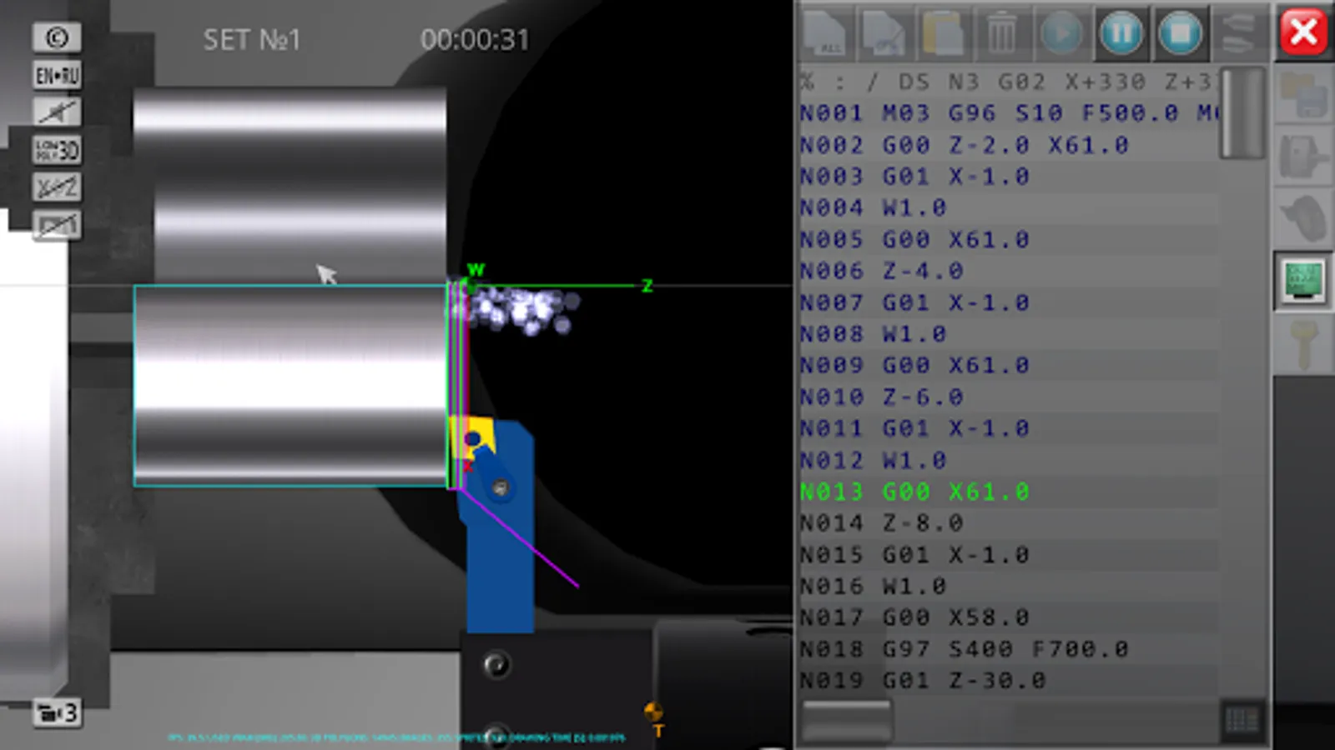Select line N001 M03 G96 S10
1335x750 pixels.
click(1008, 113)
